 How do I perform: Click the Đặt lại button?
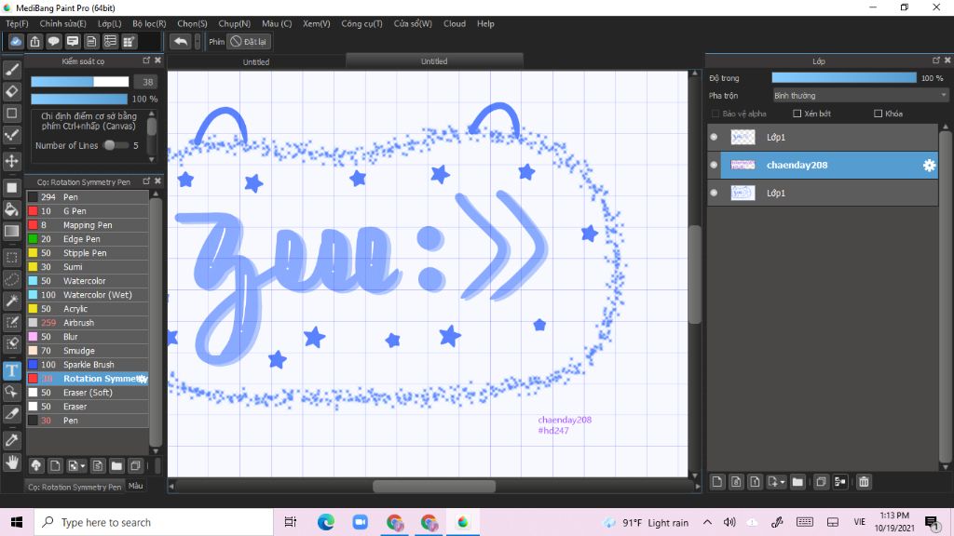pyautogui.click(x=248, y=41)
